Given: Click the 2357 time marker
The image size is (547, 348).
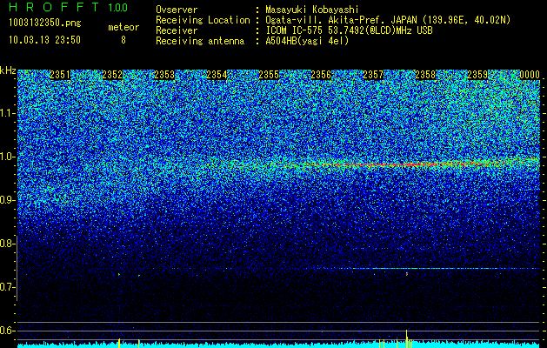Looking at the screenshot, I should coord(373,75).
